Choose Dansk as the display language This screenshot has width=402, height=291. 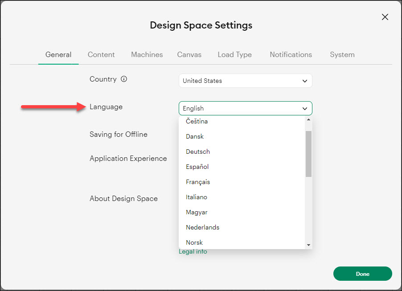[194, 136]
